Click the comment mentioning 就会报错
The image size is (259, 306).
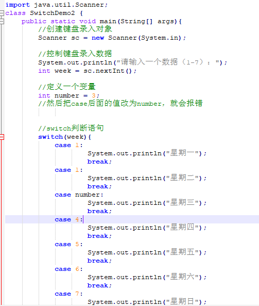click(x=120, y=103)
